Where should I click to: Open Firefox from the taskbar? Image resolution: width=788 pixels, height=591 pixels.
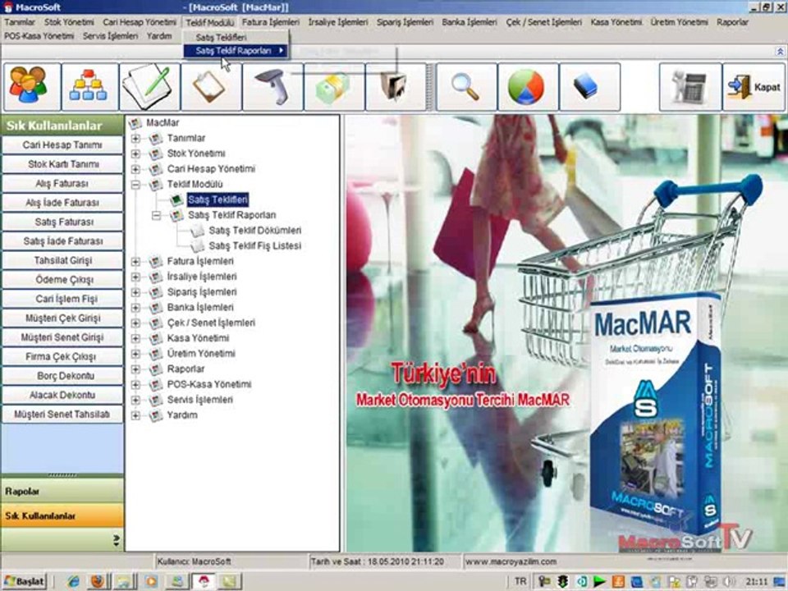pos(98,581)
